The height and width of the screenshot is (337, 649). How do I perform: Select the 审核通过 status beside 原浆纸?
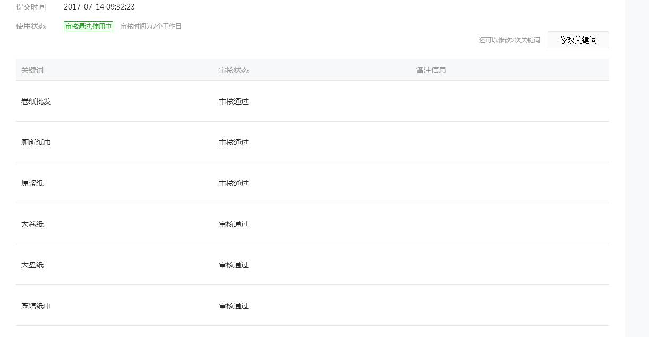(x=234, y=183)
